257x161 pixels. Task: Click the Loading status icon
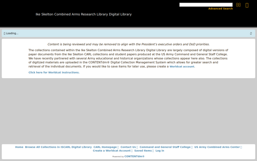[x=4, y=33]
